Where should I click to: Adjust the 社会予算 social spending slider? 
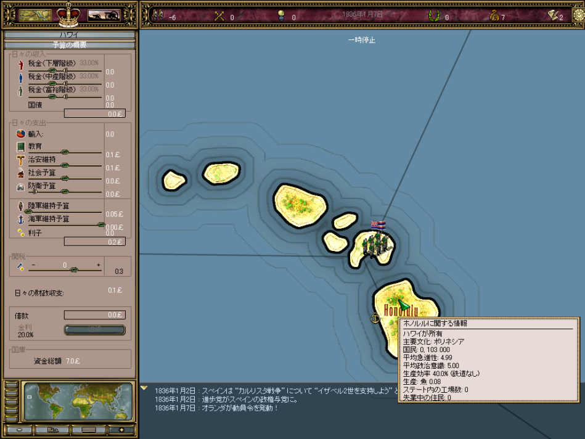[x=65, y=178]
